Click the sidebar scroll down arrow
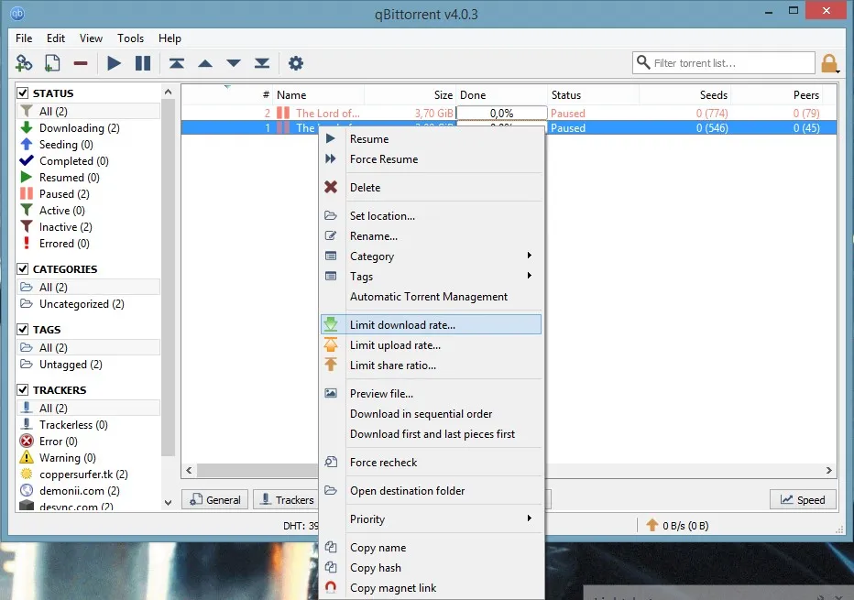Image resolution: width=854 pixels, height=600 pixels. point(169,503)
